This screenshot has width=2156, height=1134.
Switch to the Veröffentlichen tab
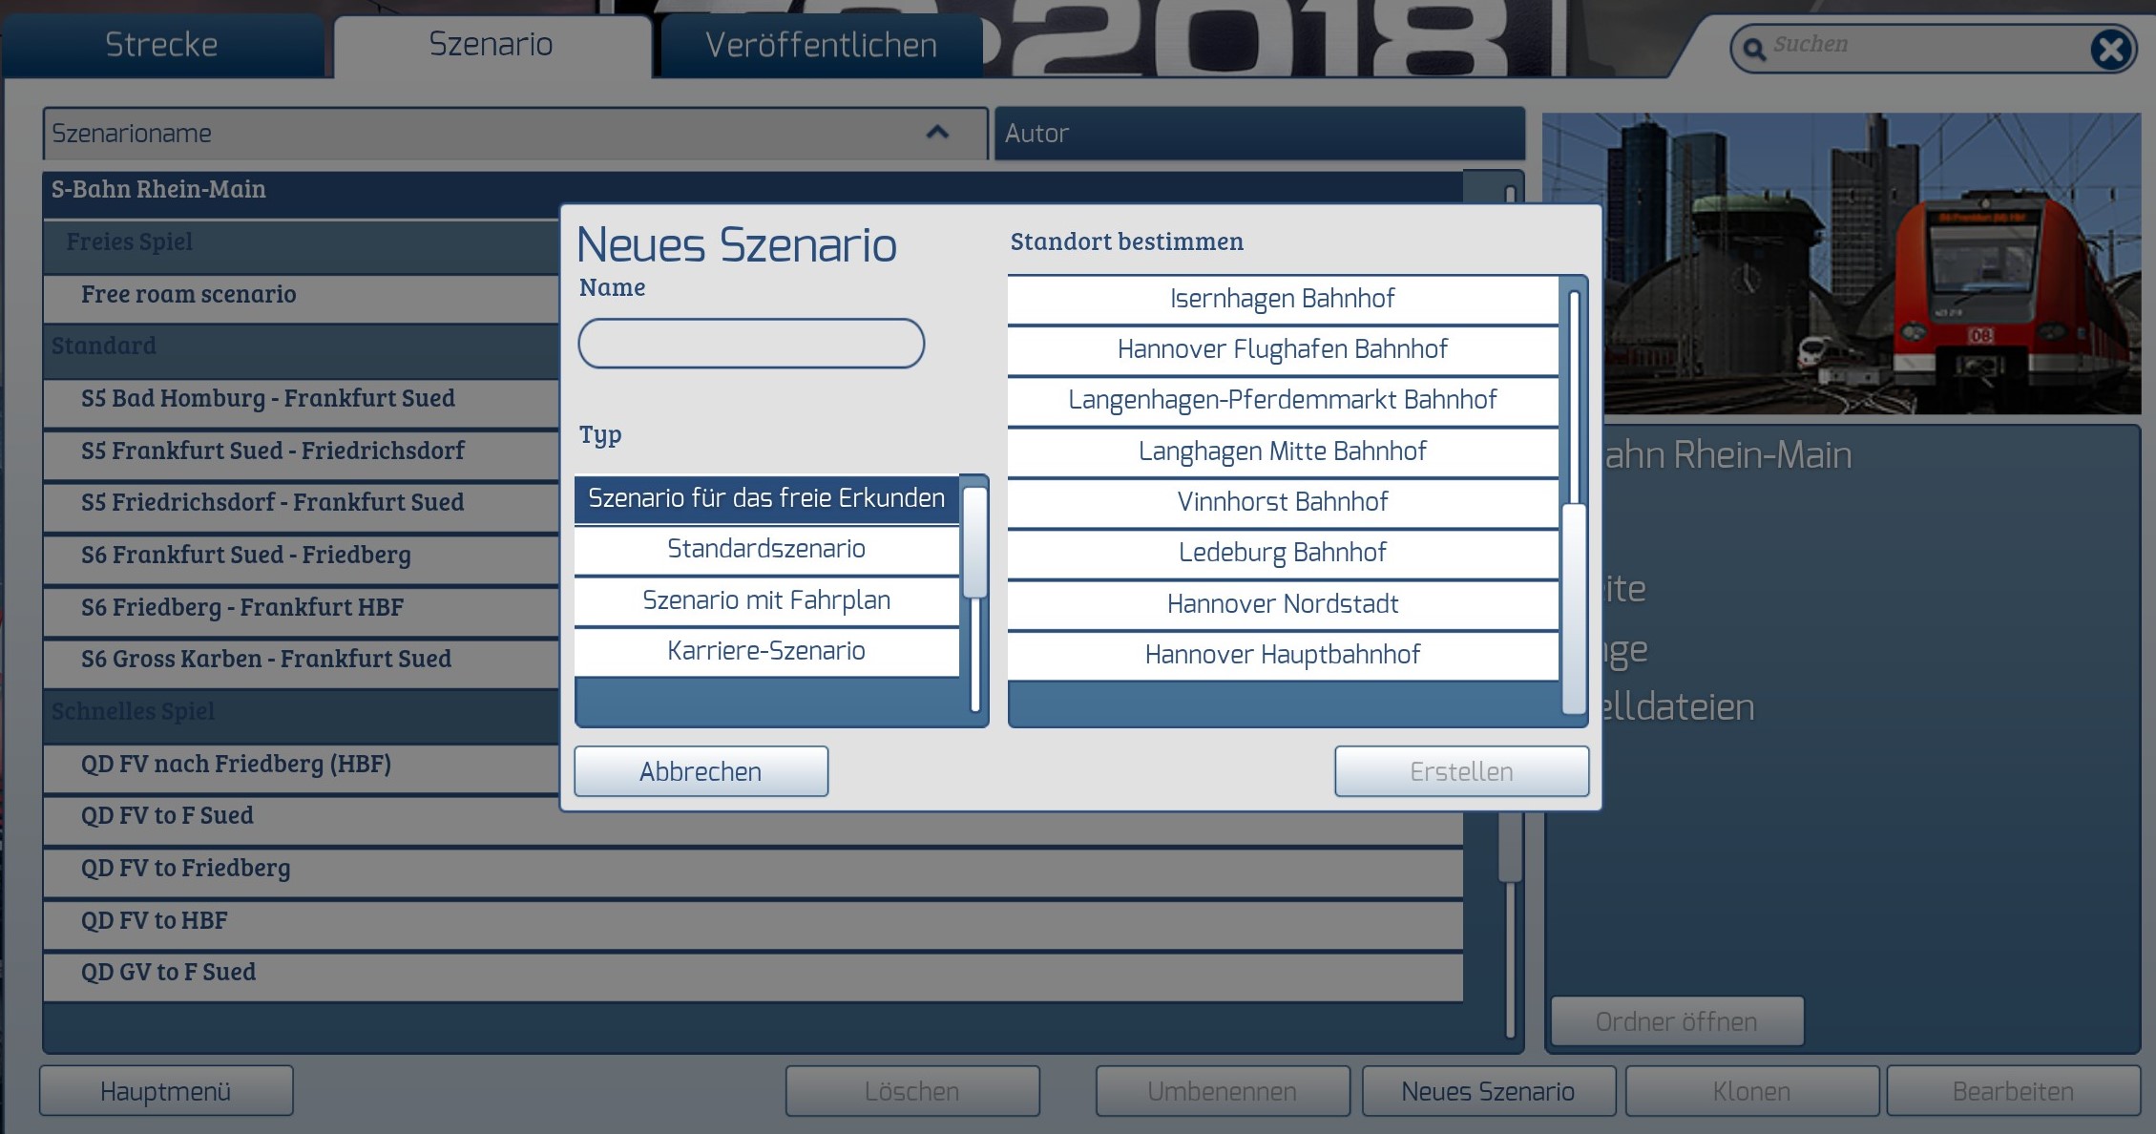821,45
